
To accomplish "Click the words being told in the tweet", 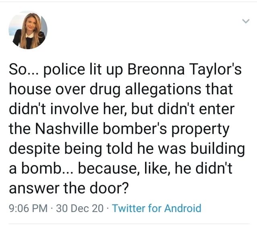I will [x=99, y=149].
